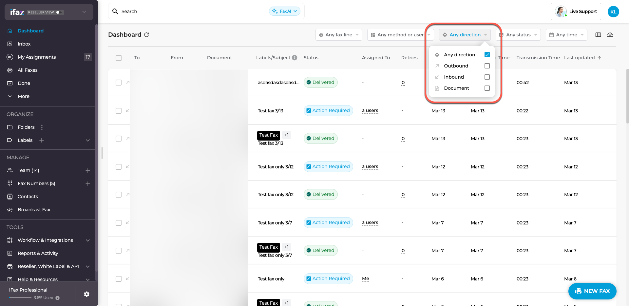Toggle the Reseller View switch

pos(59,12)
